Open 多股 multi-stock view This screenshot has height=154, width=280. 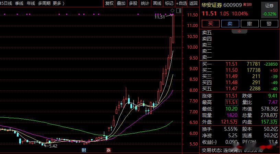(x=133, y=3)
